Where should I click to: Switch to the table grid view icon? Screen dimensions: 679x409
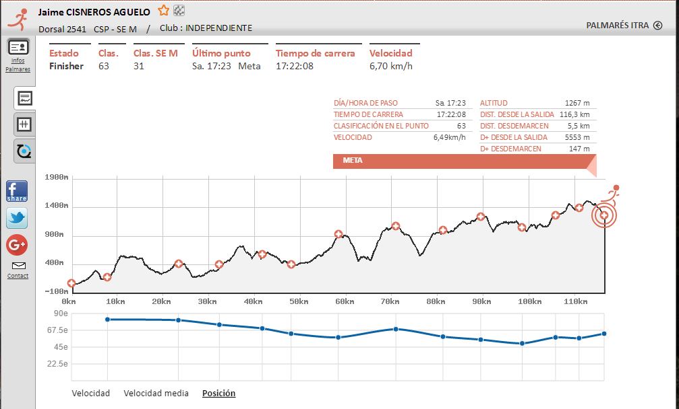coord(25,124)
